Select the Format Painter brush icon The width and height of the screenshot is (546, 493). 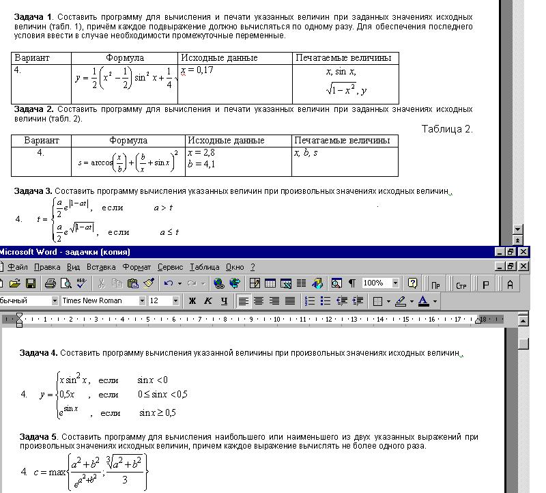(x=149, y=283)
